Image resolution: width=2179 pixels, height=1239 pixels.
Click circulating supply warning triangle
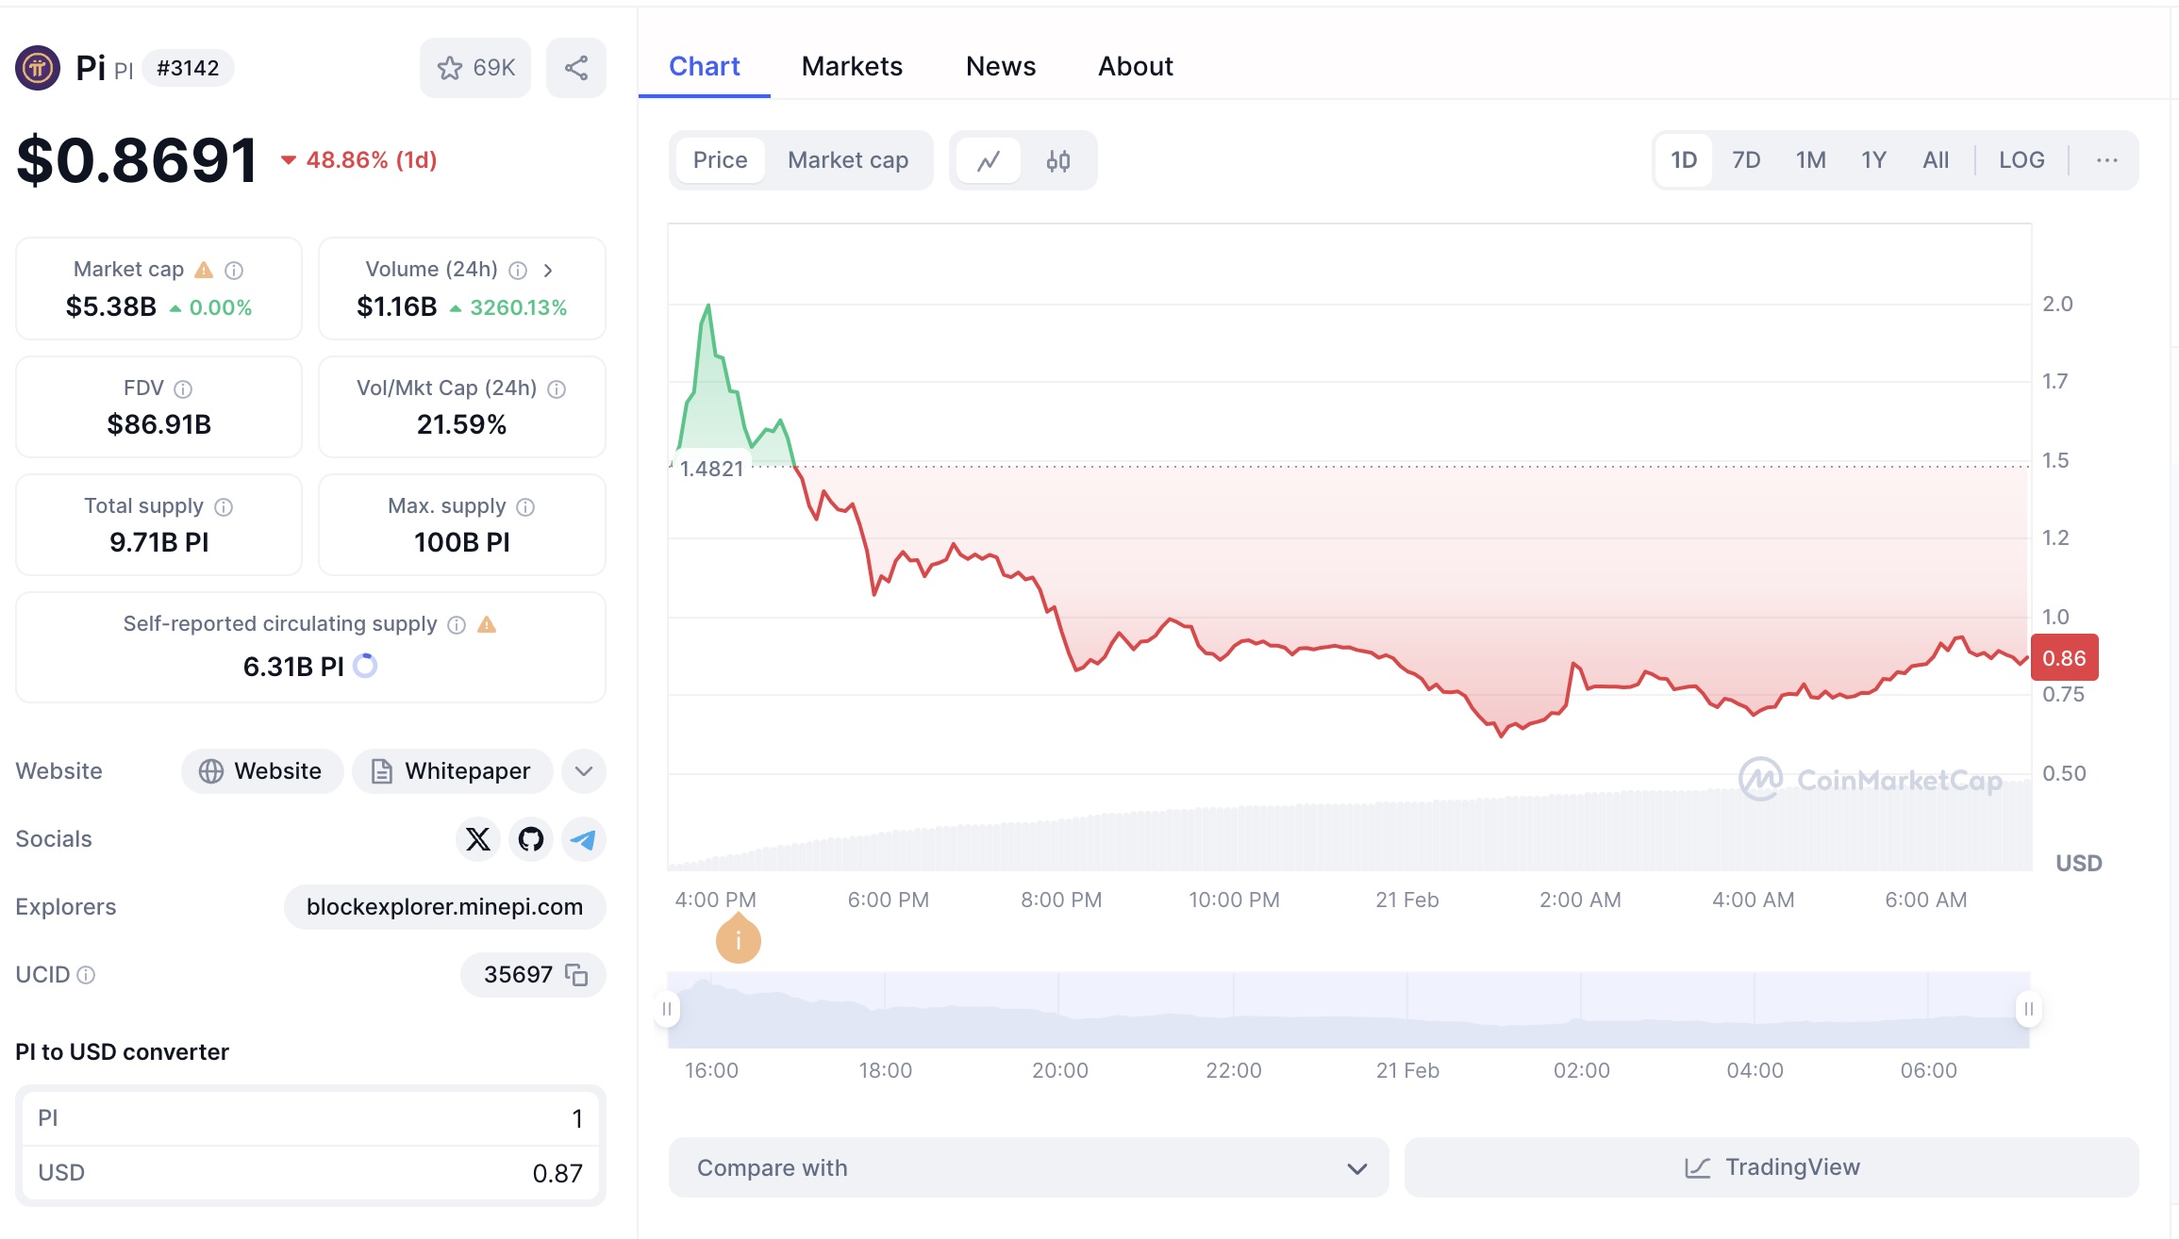click(x=487, y=624)
